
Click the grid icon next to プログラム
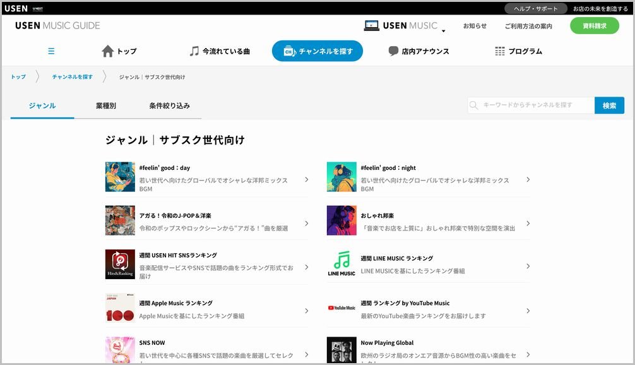click(x=500, y=51)
